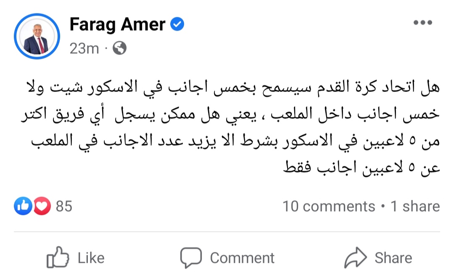
Task: Click the Farag Amer profile name
Action: 117,25
